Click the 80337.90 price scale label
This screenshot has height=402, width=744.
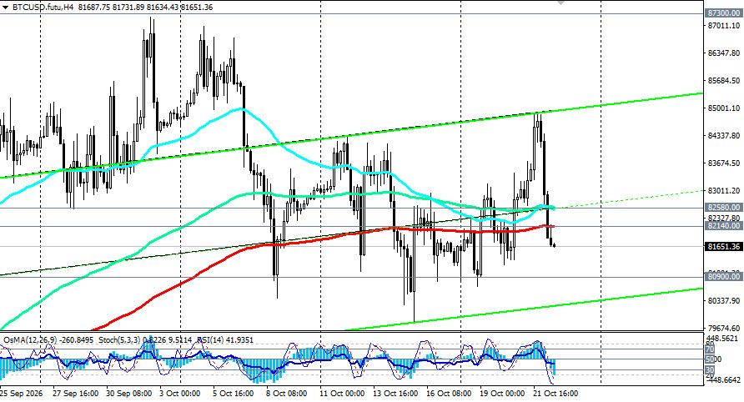[724, 301]
